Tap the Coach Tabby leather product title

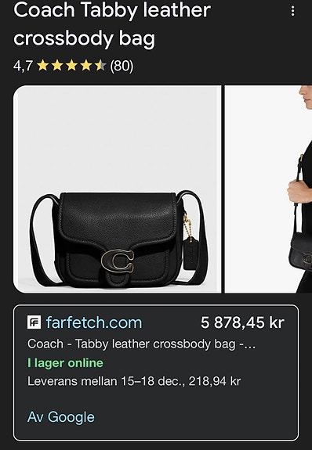point(112,24)
